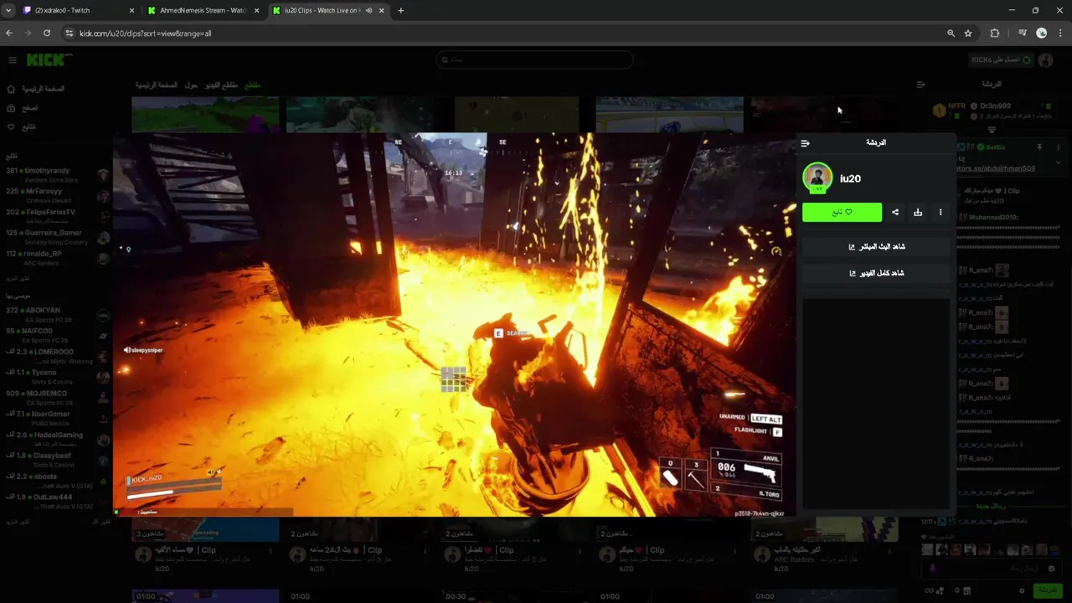Open ABOKYAN recommended channel
The width and height of the screenshot is (1072, 603).
[57, 315]
